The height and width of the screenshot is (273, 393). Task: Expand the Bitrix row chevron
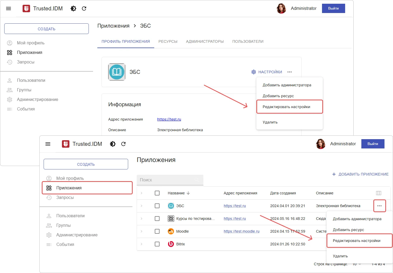(141, 244)
